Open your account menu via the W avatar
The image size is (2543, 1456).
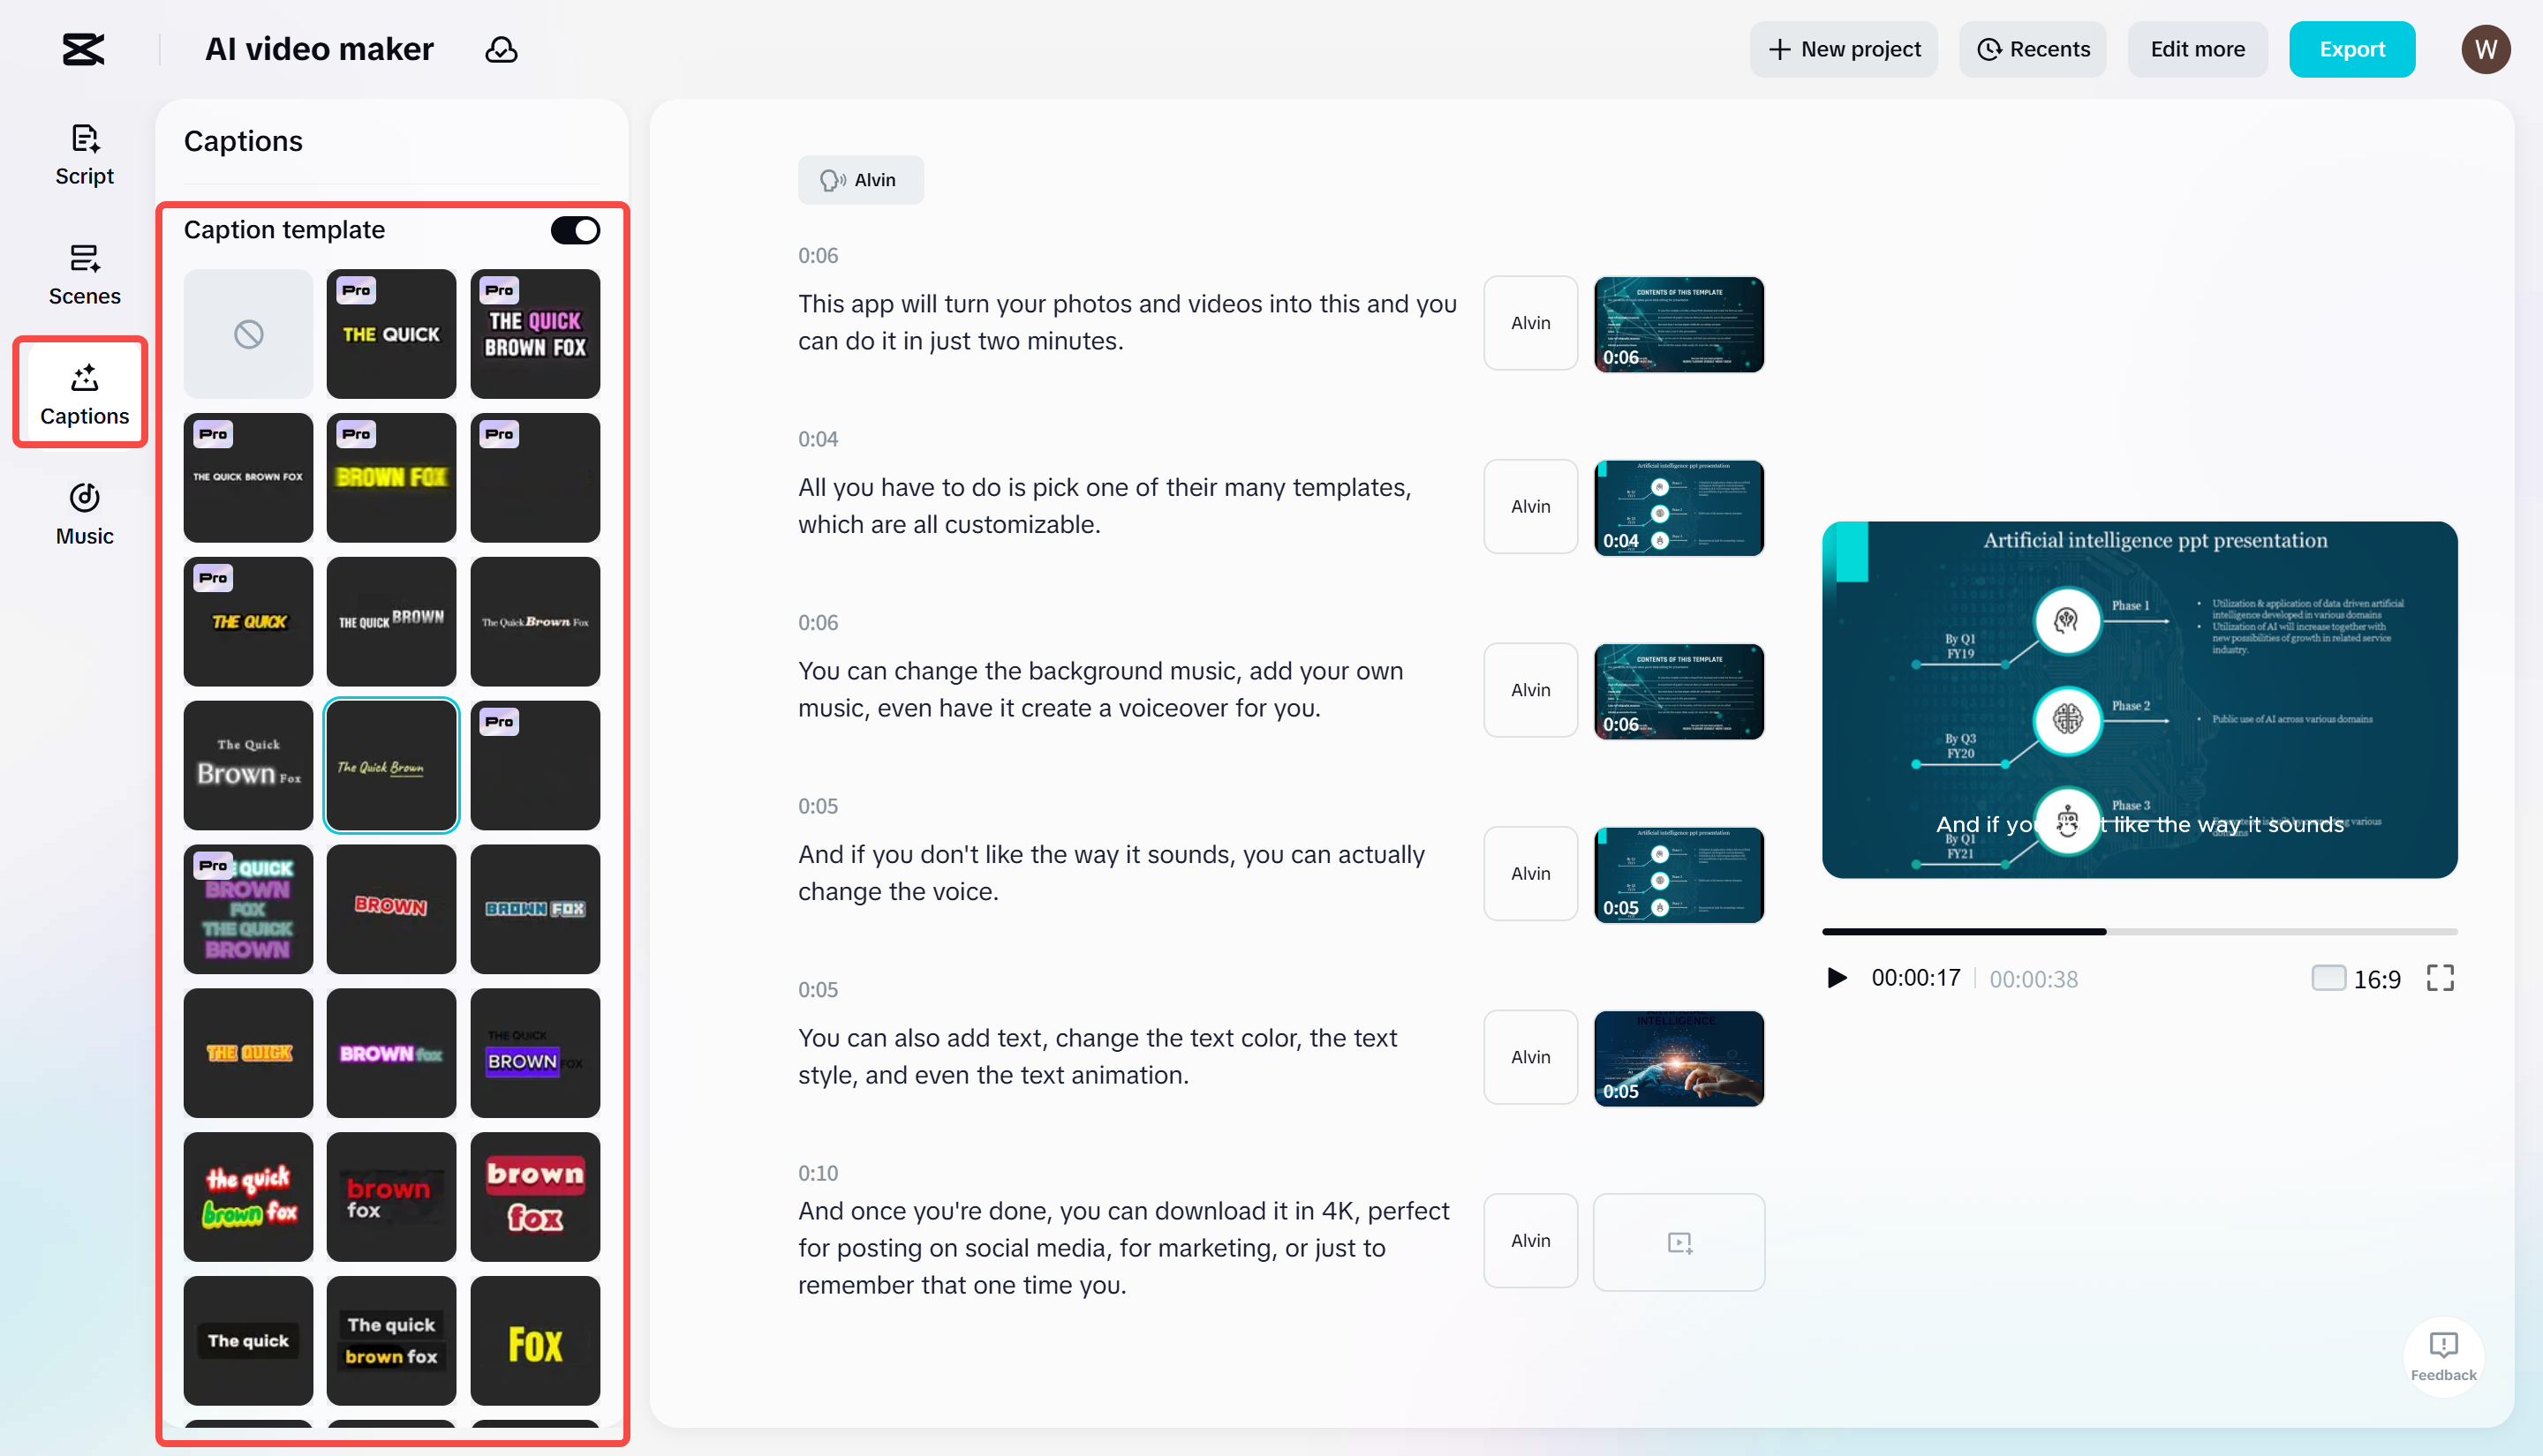click(2486, 48)
